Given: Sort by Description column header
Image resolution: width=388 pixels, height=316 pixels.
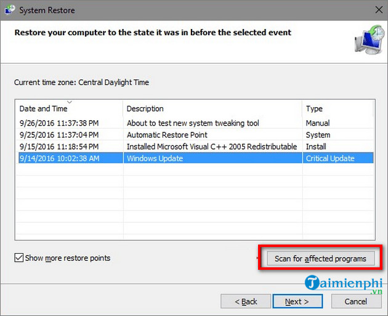Looking at the screenshot, I should [212, 108].
